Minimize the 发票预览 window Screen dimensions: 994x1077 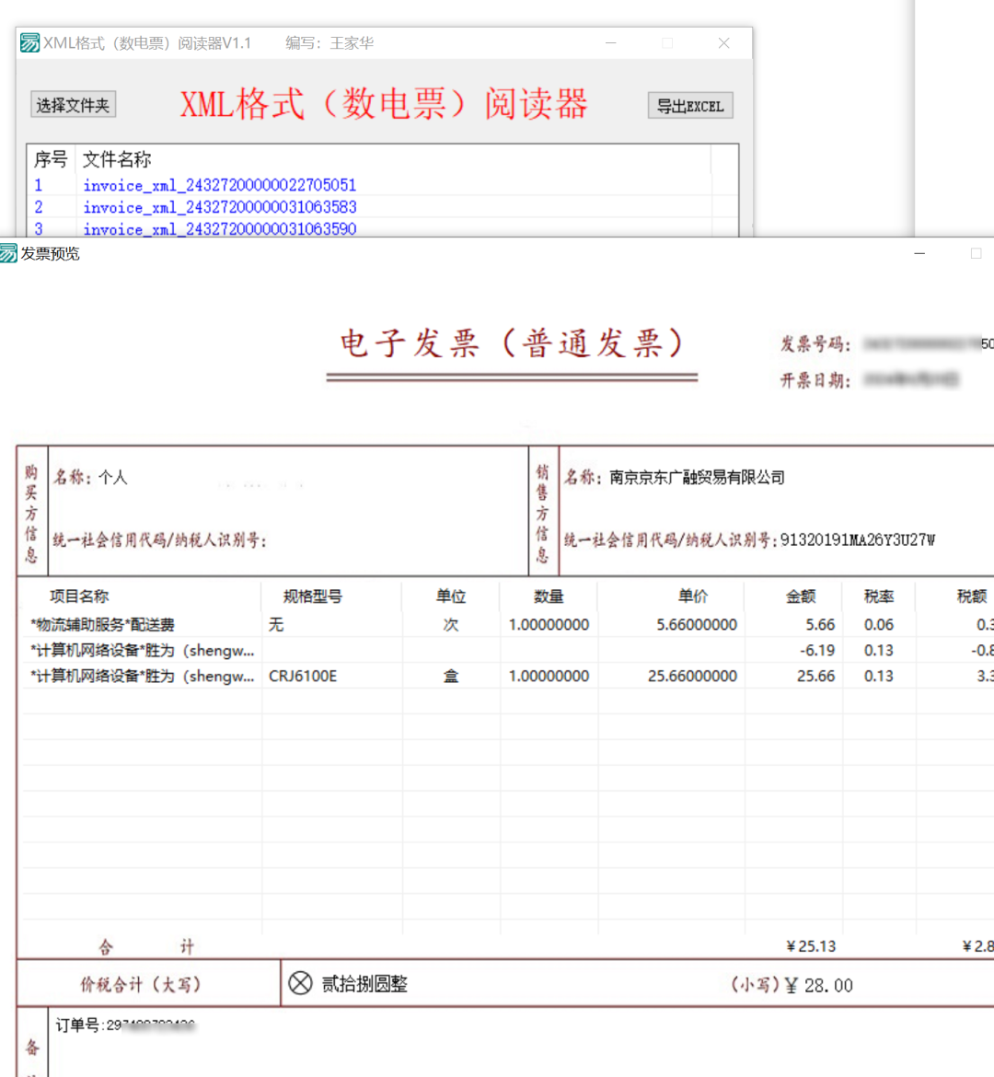tap(919, 253)
